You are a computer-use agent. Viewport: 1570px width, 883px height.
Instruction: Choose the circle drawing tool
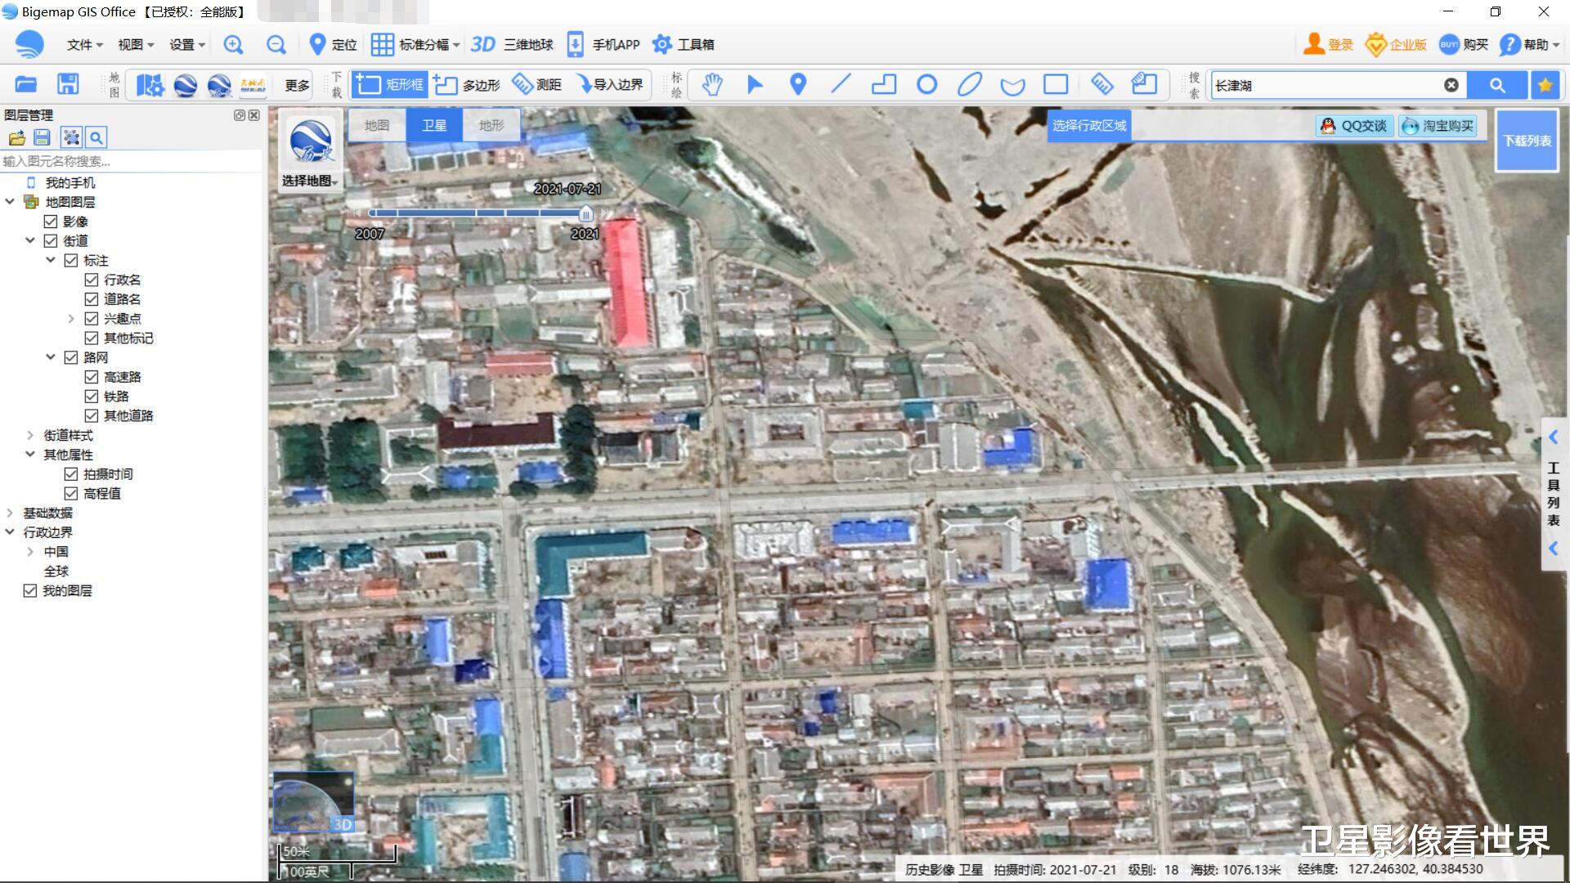tap(926, 84)
